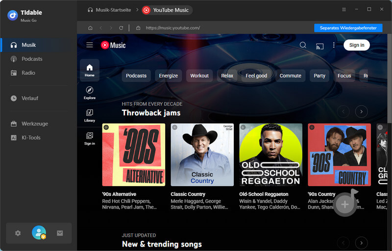The height and width of the screenshot is (251, 392).
Task: Select the YouTube Music breadcrumb tab
Action: [167, 10]
